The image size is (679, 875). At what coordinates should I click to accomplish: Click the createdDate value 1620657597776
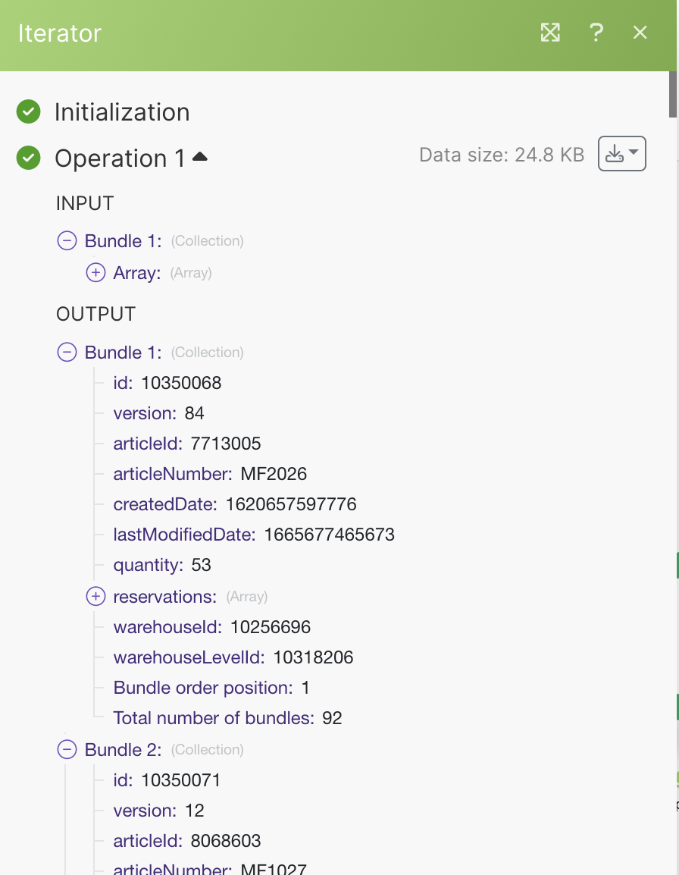291,504
